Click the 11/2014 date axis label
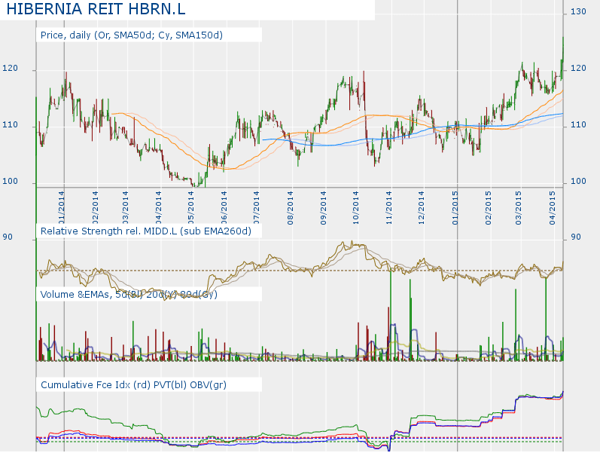Viewport: 600px width, 453px height. pos(388,208)
